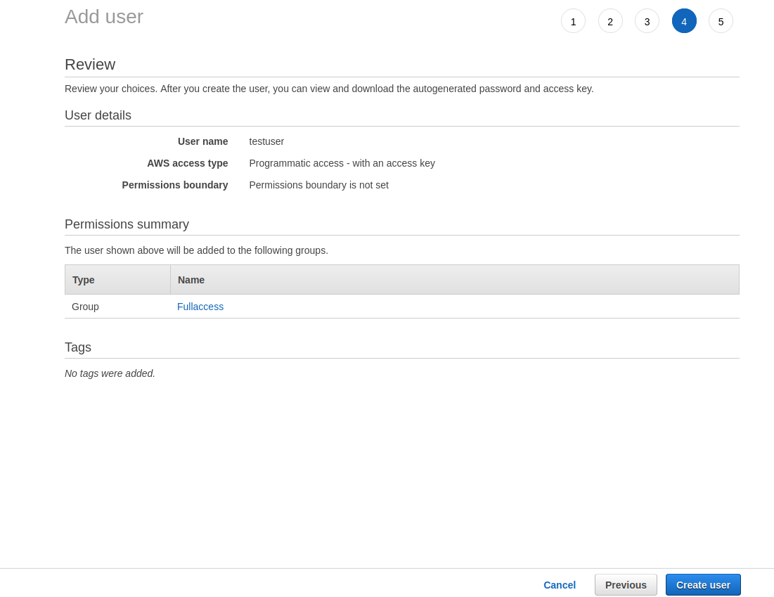The image size is (774, 597).
Task: Click the 'Permissions summary' heading
Action: [x=127, y=224]
